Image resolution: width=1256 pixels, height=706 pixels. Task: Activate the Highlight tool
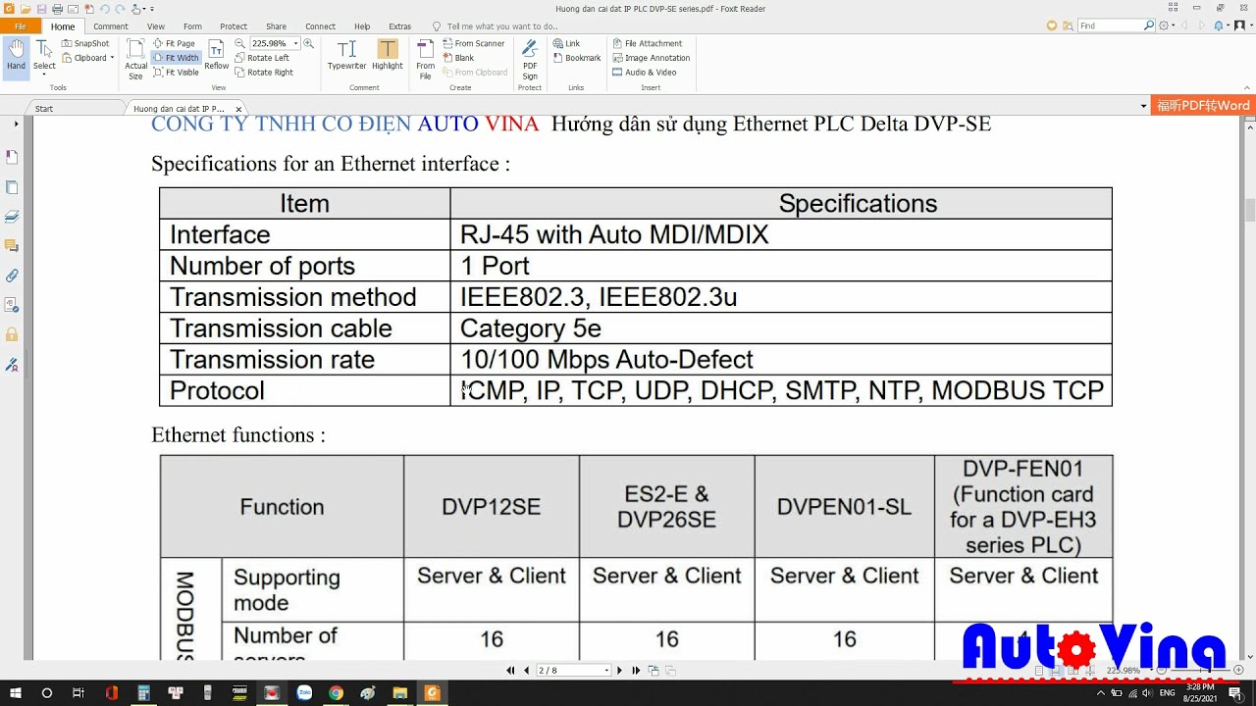point(388,55)
